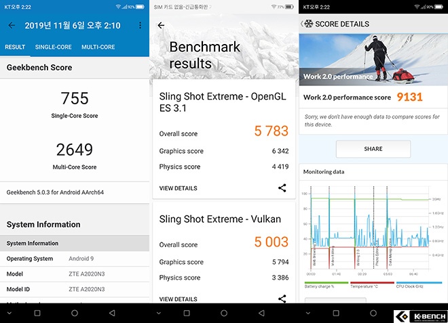The image size is (448, 323).
Task: Tap Geekbench screen home circle button
Action: coord(75,313)
